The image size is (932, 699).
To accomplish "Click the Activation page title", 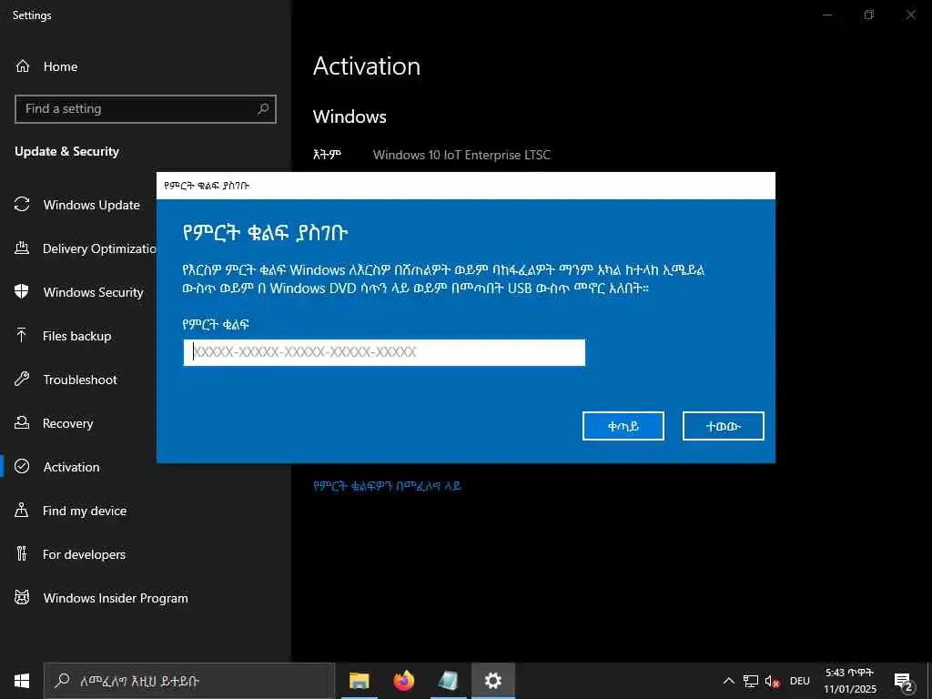I will coord(367,66).
